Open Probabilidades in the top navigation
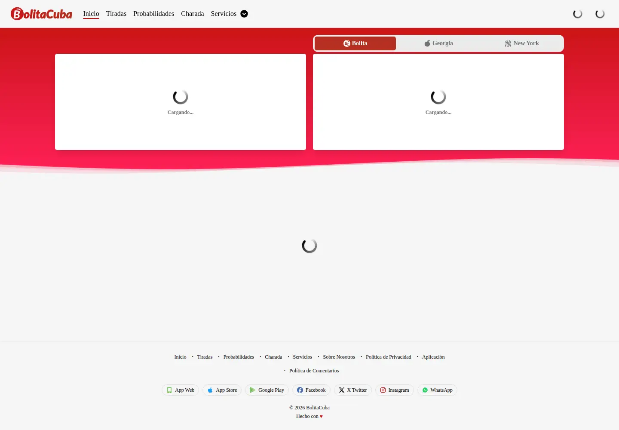 [153, 14]
